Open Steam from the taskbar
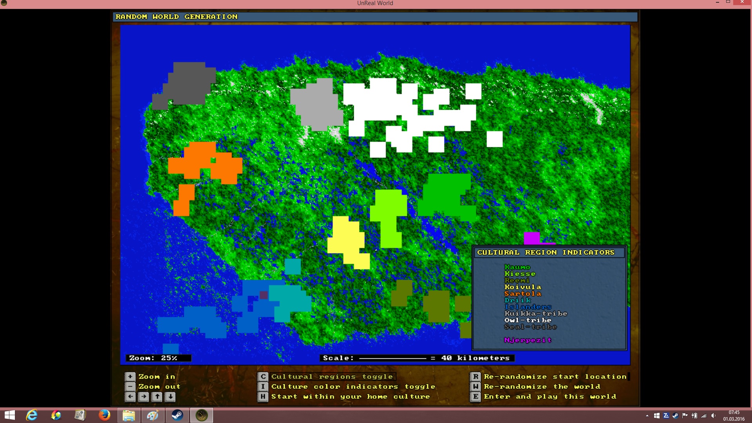Screen dimensions: 752x423 click(177, 415)
